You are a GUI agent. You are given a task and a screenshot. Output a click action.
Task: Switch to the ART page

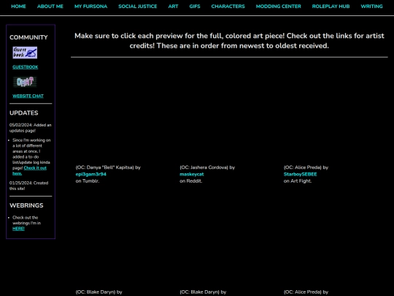[x=173, y=7]
